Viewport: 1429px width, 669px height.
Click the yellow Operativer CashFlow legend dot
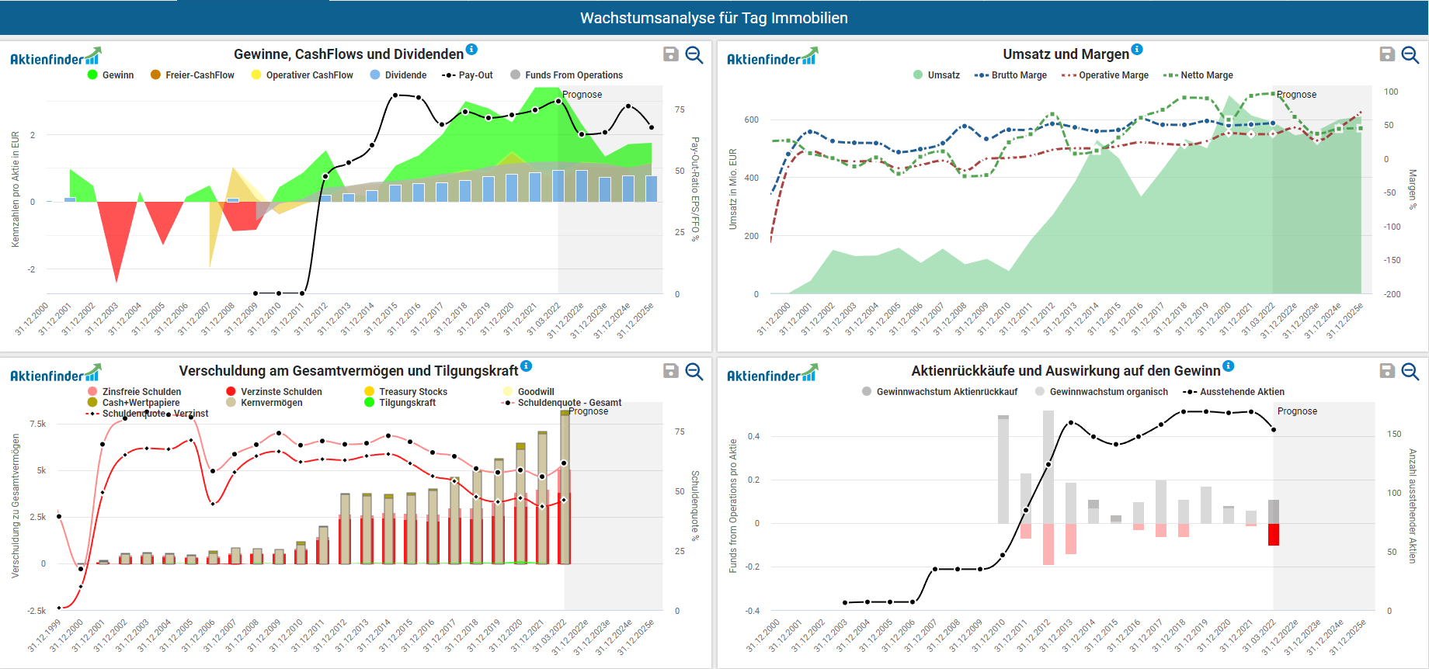click(x=256, y=75)
